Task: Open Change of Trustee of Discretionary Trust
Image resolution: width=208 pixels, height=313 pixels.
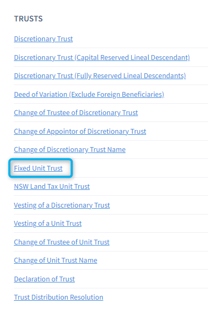Action: pos(76,113)
